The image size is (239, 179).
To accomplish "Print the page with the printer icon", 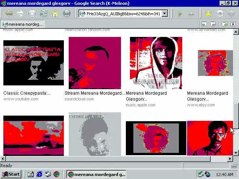I will [x=67, y=14].
